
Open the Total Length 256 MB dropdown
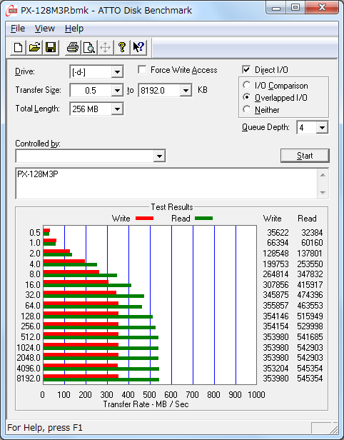click(x=117, y=109)
